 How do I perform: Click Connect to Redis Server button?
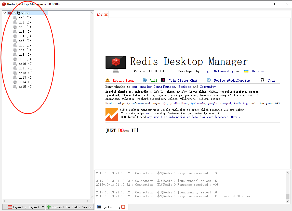tap(70, 207)
